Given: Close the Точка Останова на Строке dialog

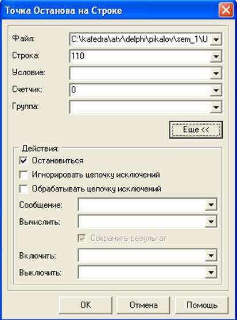Looking at the screenshot, I should point(226,10).
